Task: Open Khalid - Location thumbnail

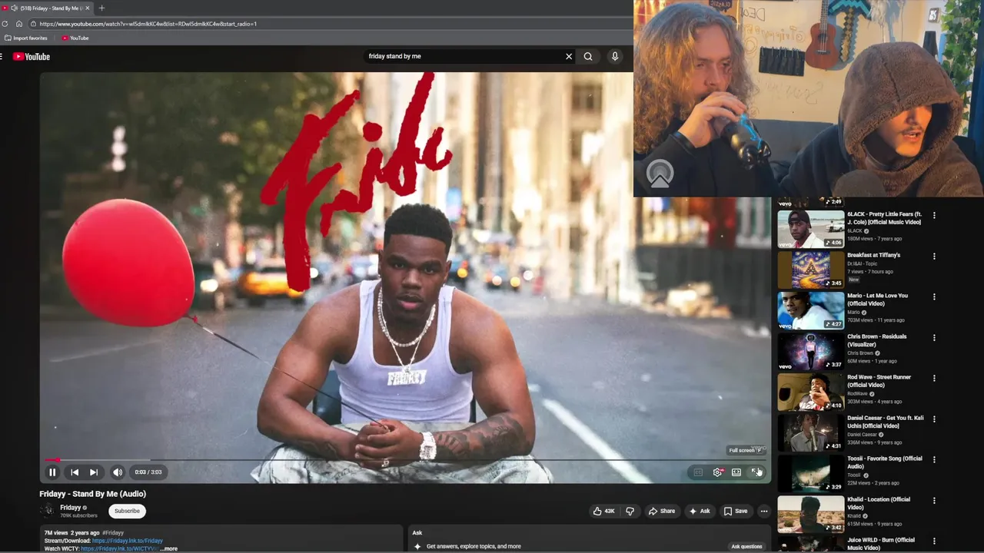Action: 810,514
